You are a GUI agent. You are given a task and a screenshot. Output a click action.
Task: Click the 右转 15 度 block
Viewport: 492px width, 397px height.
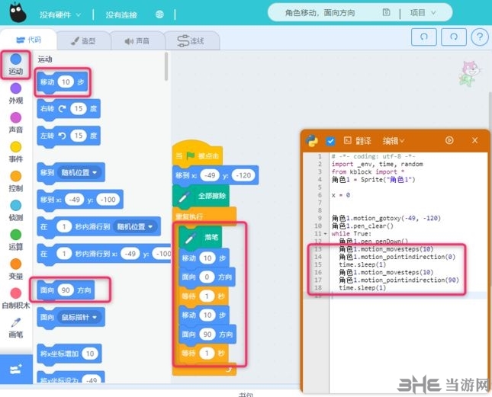[69, 109]
